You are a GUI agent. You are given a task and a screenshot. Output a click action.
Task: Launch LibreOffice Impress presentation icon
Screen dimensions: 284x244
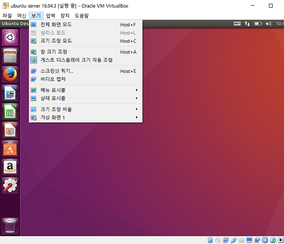(x=10, y=130)
